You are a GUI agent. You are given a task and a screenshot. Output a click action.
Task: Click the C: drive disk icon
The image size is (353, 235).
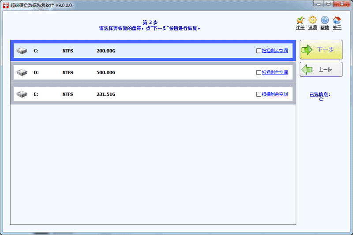tap(22, 51)
